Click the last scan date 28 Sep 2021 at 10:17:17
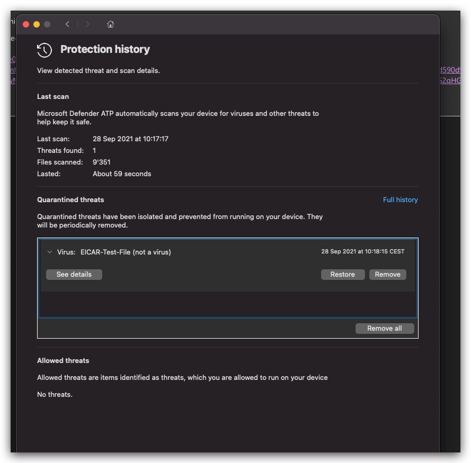471x463 pixels. [x=130, y=139]
